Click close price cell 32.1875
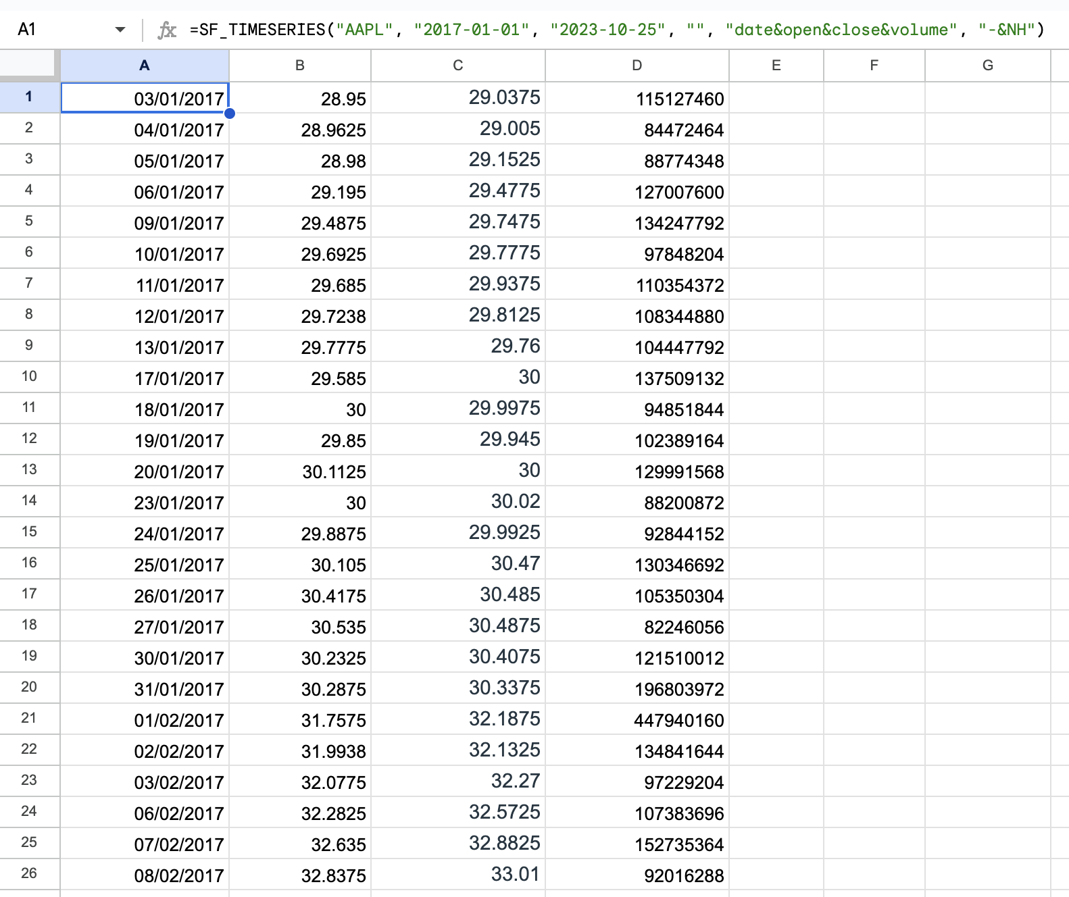Viewport: 1069px width, 897px height. [458, 719]
